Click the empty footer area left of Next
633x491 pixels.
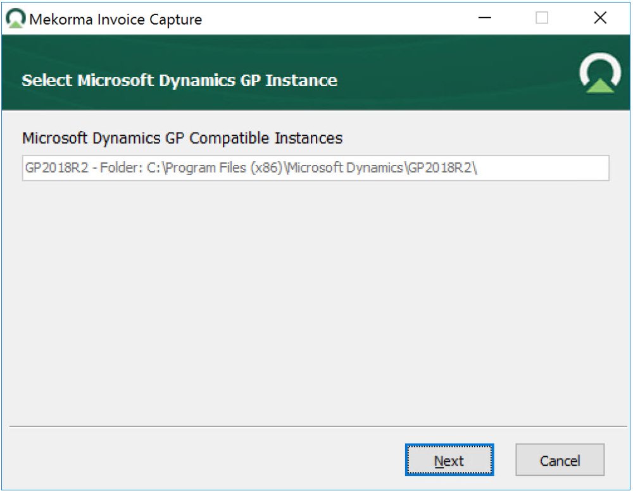point(203,461)
